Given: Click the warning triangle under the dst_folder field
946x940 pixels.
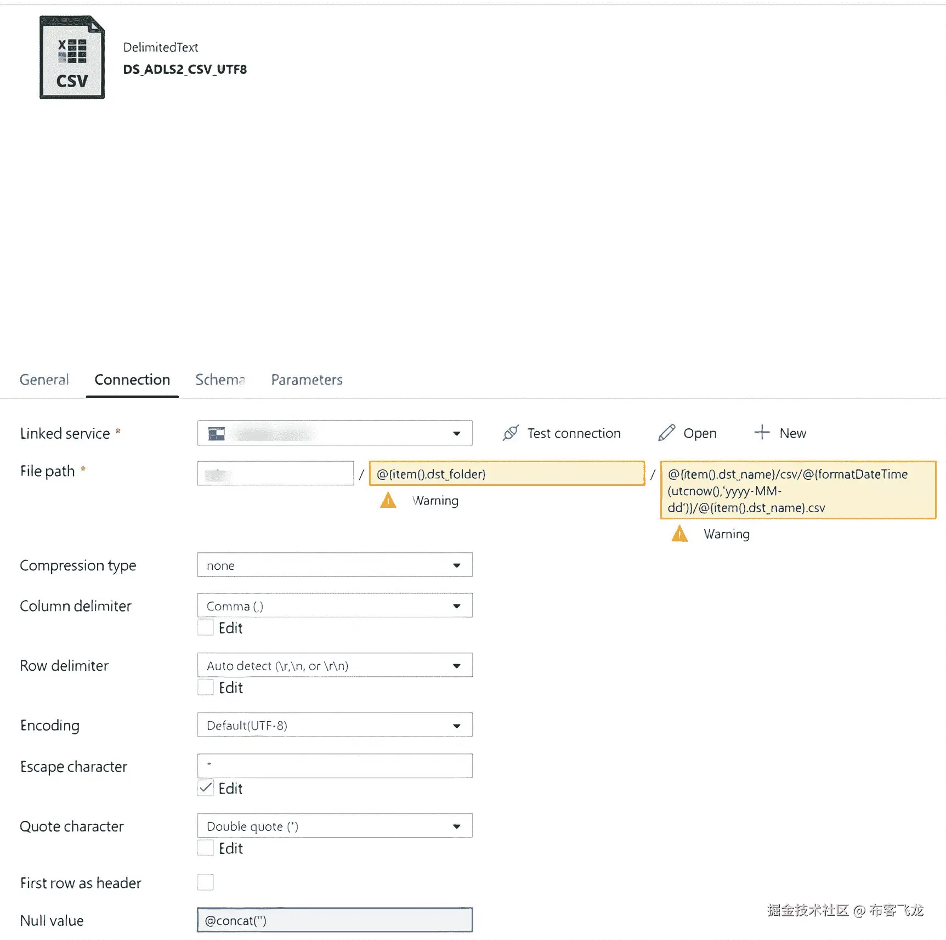Looking at the screenshot, I should tap(388, 500).
